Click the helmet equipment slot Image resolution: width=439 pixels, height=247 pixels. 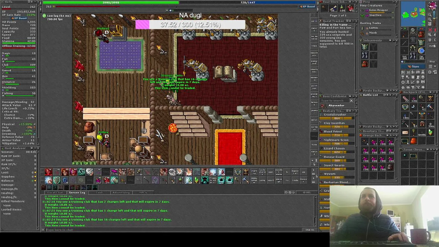pos(413,31)
